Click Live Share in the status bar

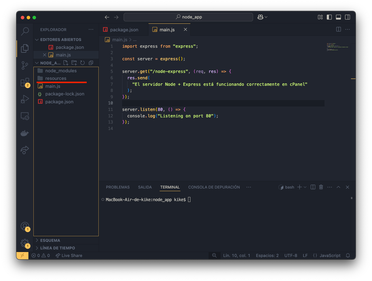pyautogui.click(x=69, y=256)
